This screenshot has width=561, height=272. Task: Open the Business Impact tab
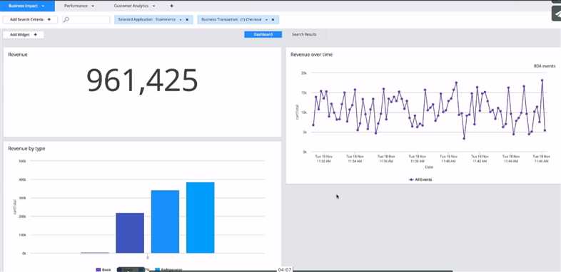(27, 6)
